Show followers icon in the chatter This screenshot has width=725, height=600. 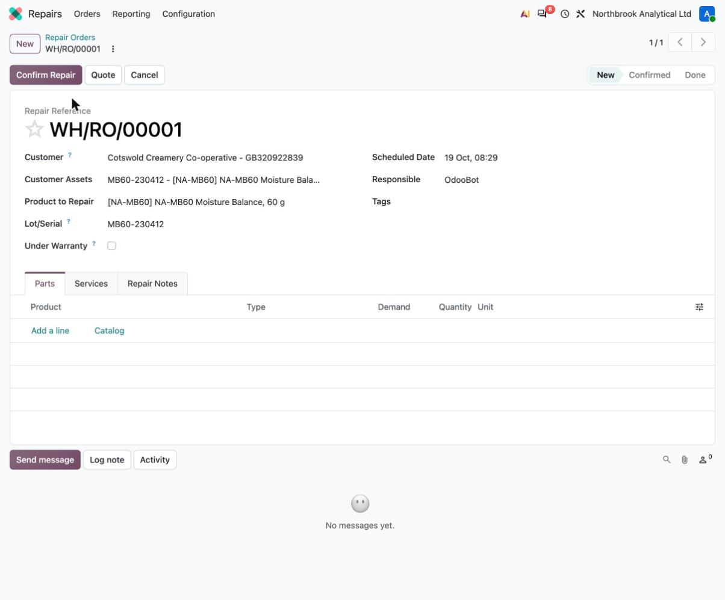click(x=705, y=459)
